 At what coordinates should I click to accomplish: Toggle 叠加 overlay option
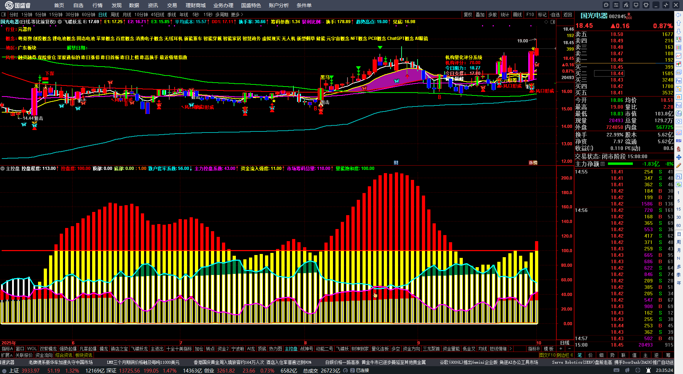click(480, 15)
